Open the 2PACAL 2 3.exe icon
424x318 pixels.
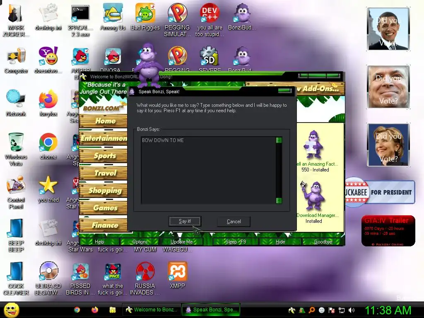click(80, 20)
